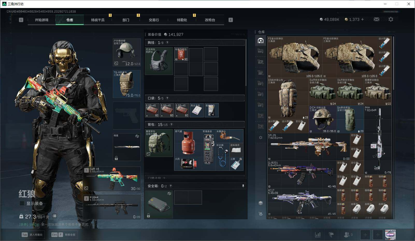
Task: Select the CAR-15 primary weapon slot
Action: coord(112,179)
